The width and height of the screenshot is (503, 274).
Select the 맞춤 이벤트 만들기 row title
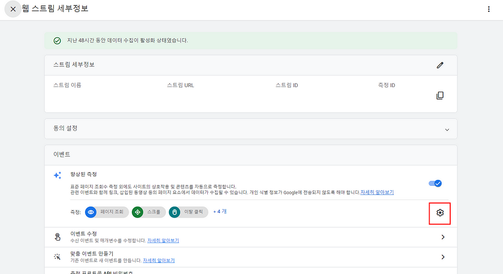coord(92,253)
